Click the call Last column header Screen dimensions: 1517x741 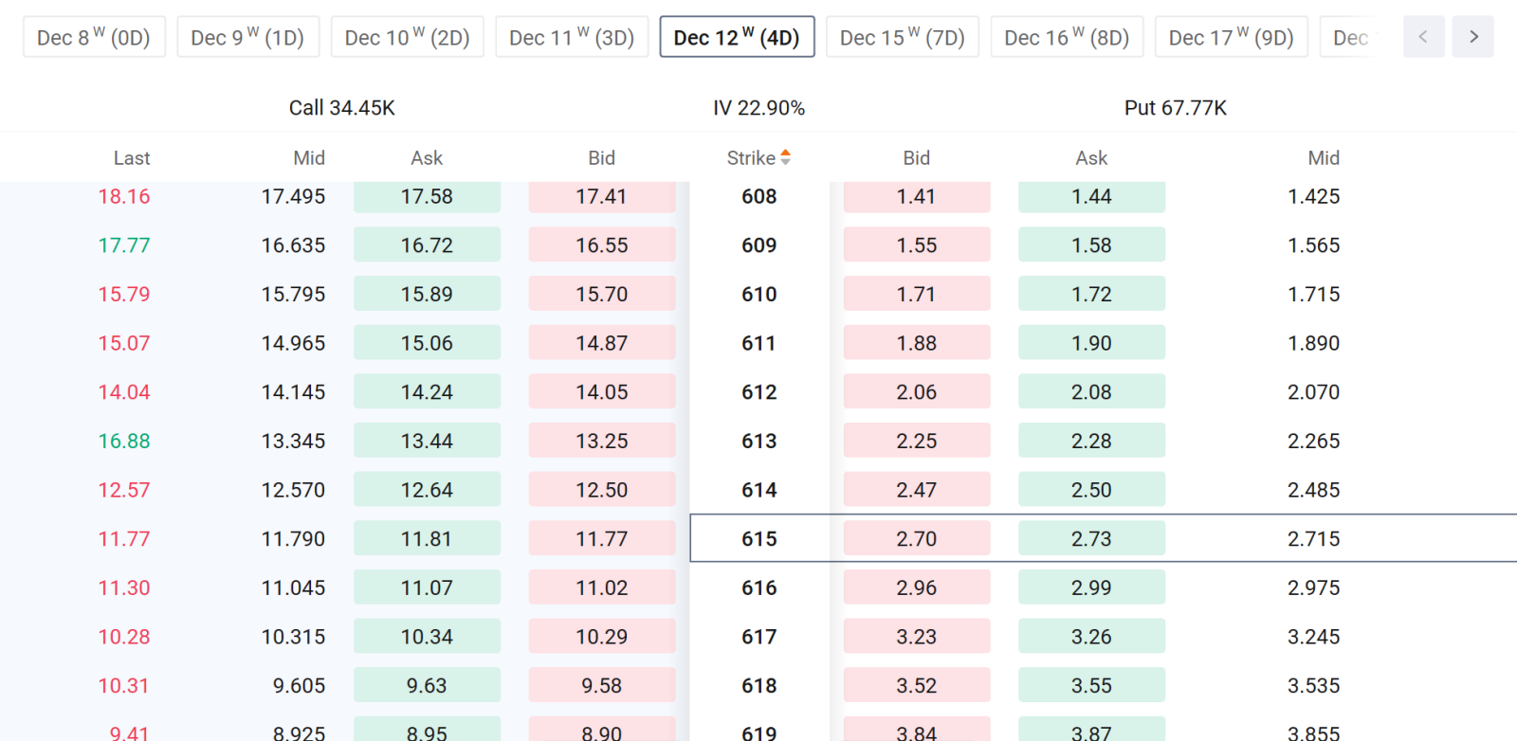132,157
